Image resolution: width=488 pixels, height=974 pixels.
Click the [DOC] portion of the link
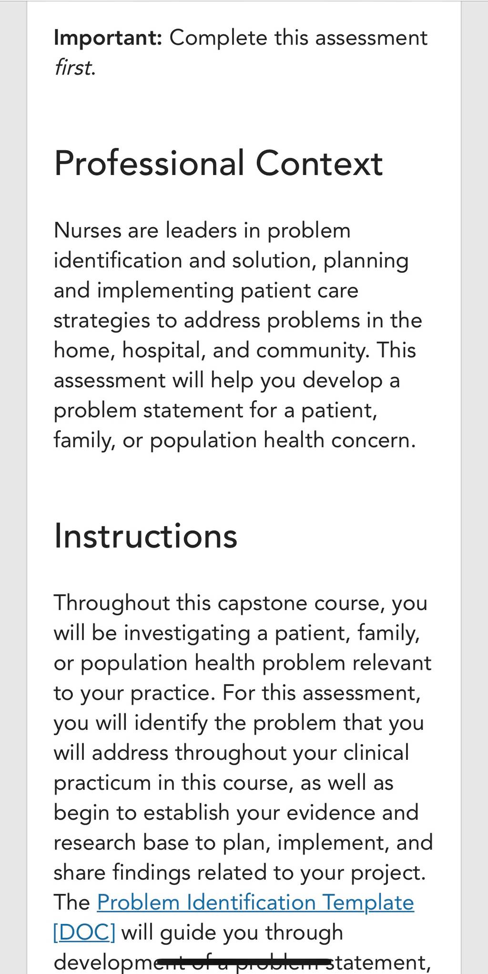84,933
